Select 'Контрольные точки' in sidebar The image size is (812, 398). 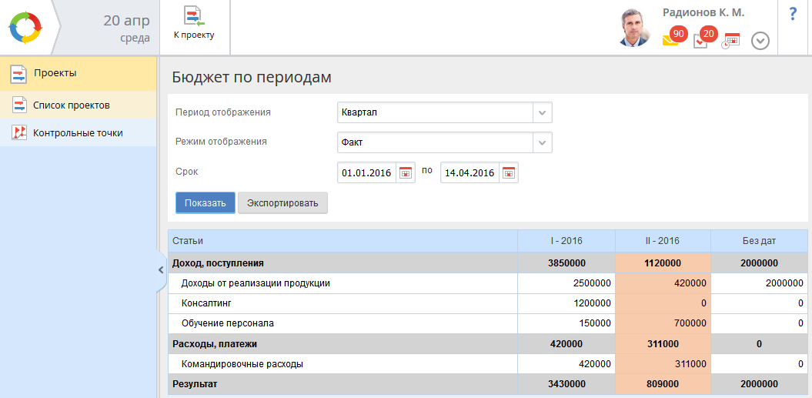coord(77,132)
